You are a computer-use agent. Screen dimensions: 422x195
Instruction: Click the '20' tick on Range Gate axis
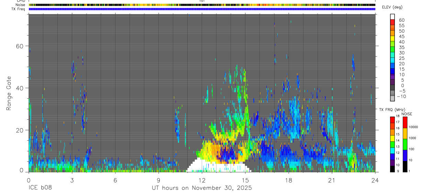(x=19, y=130)
